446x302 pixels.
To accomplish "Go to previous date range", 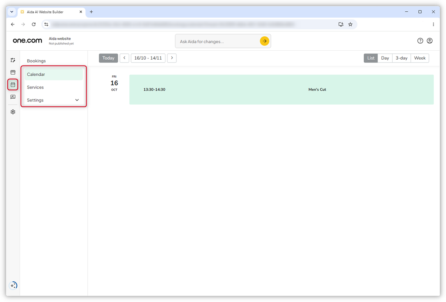I will (x=124, y=58).
